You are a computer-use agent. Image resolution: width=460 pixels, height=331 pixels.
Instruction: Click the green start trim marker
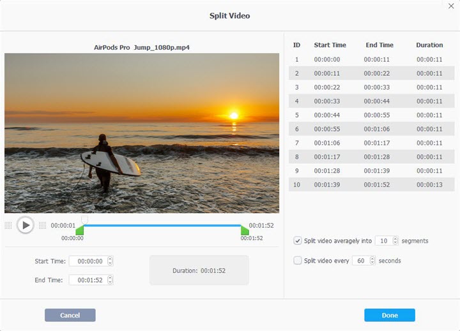coord(80,230)
